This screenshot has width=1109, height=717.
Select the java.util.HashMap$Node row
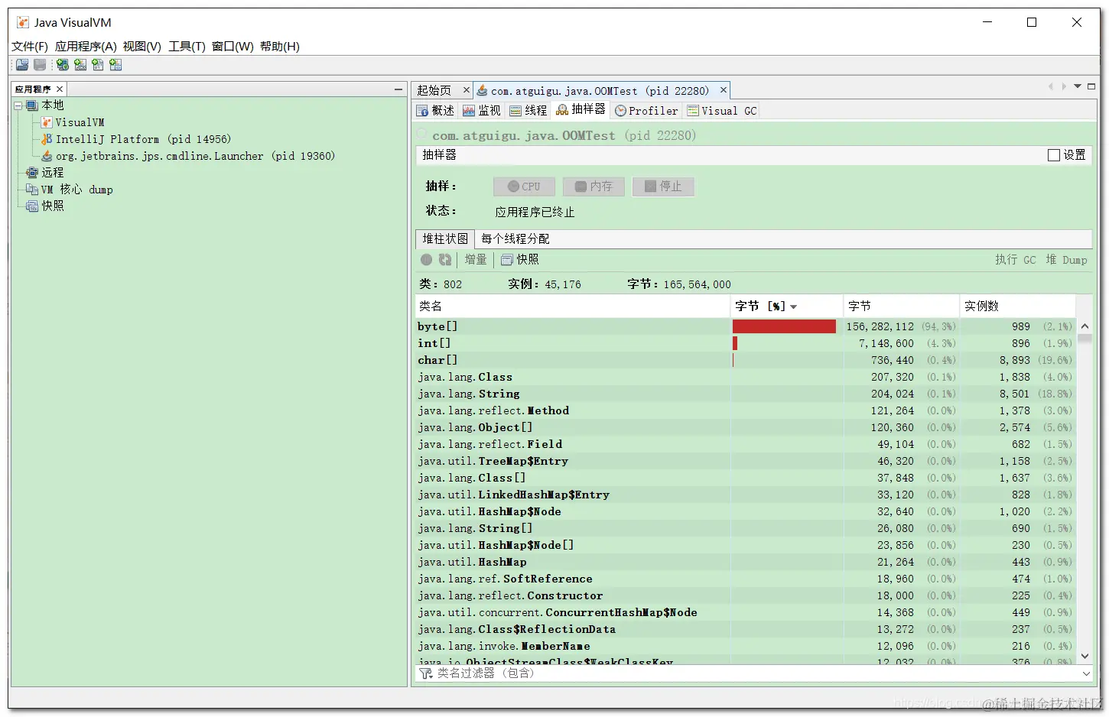[746, 511]
